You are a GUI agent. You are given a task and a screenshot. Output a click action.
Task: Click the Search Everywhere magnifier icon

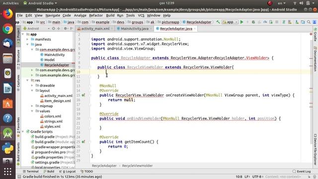[309, 22]
